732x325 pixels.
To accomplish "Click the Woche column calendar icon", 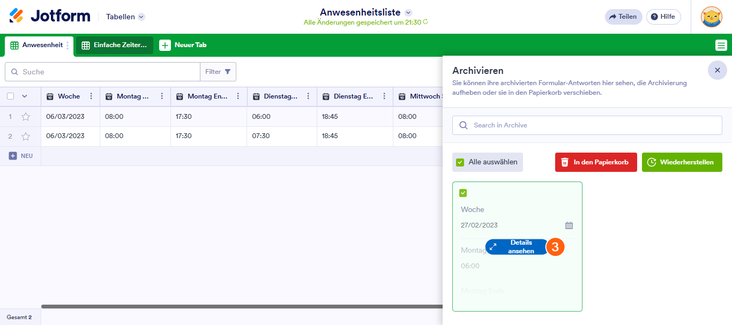I will pos(50,96).
